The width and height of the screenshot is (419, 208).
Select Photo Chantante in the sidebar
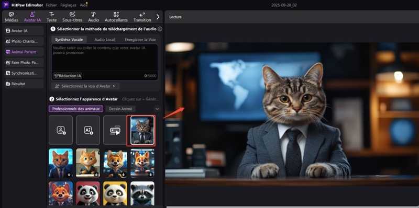click(24, 41)
